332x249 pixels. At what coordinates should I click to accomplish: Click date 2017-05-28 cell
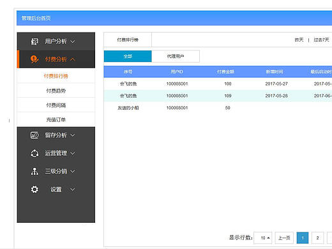276,96
